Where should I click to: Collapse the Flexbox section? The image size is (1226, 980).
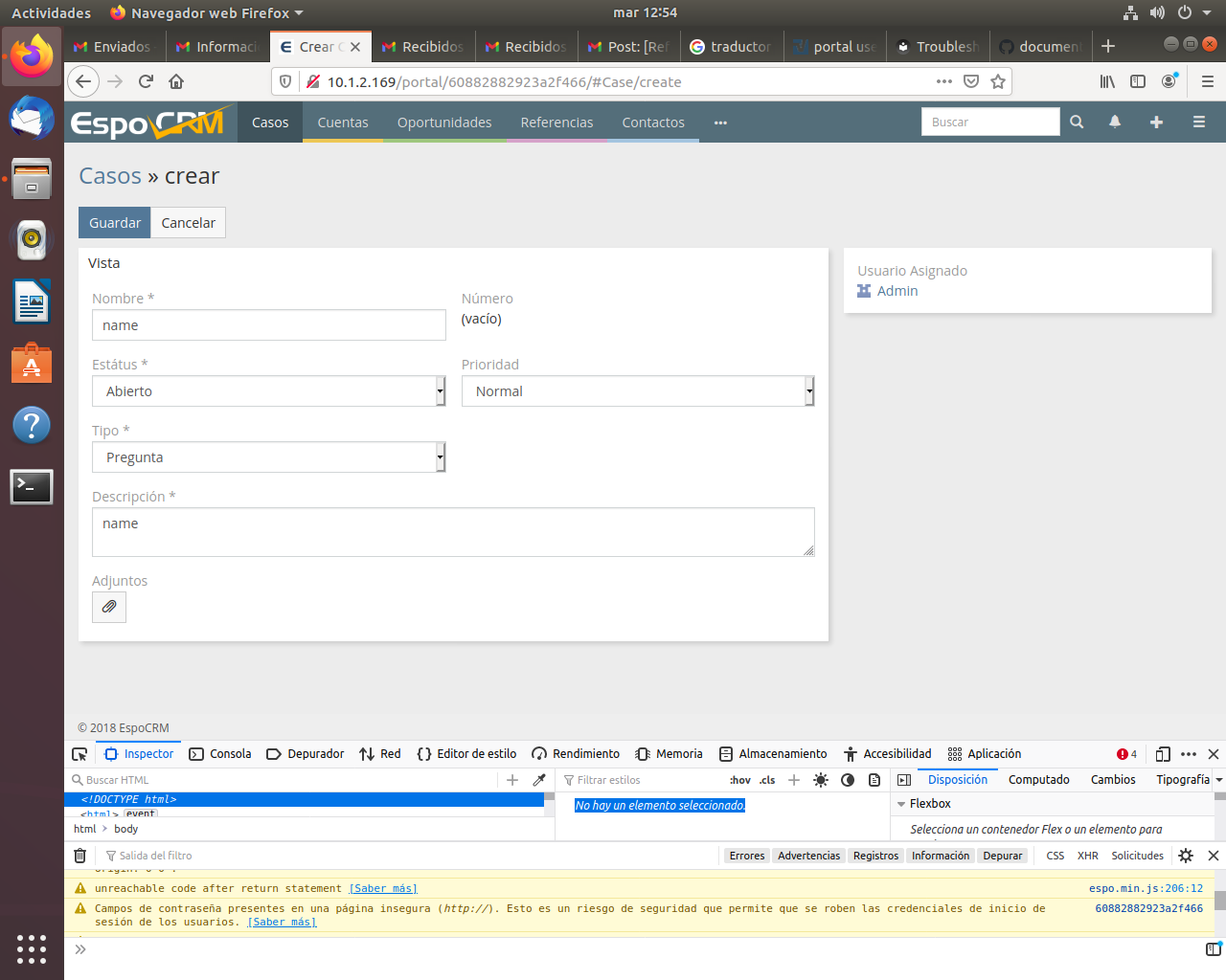[901, 804]
